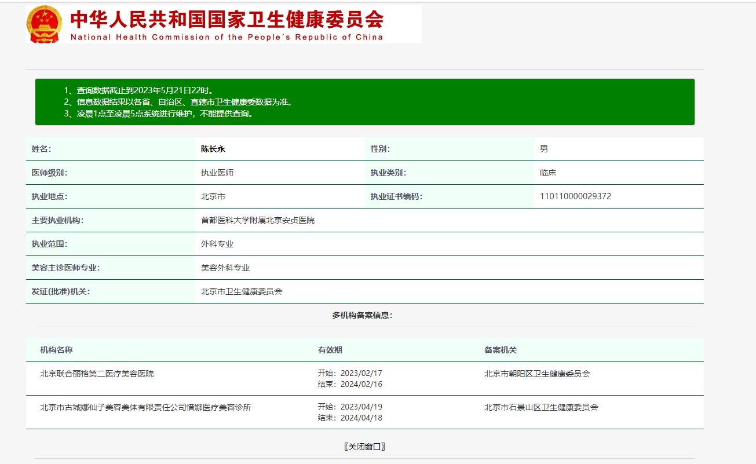Click the green notice box about data cutoff
This screenshot has width=756, height=464.
point(364,101)
